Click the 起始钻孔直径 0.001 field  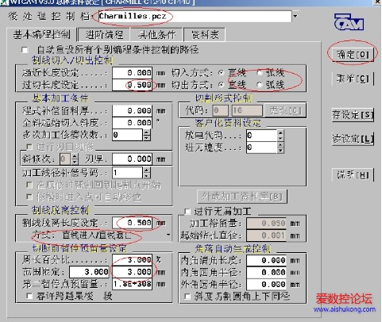[x=266, y=236]
